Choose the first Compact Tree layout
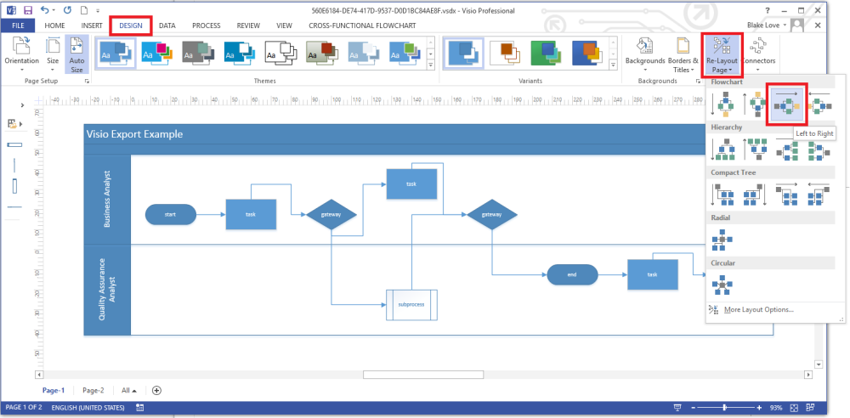Screen dimensions: 850x418 [722, 195]
